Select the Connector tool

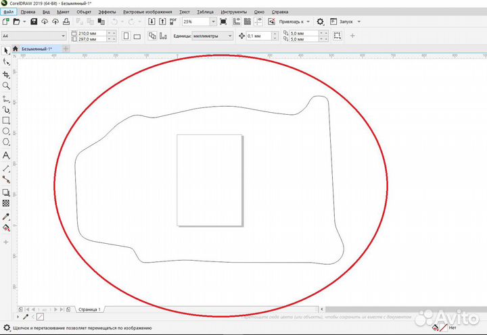point(6,179)
